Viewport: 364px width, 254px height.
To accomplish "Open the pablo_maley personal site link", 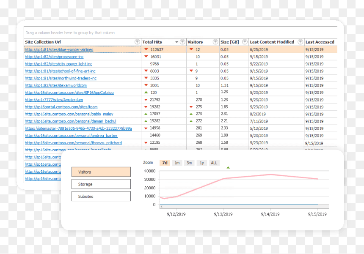I will pos(69,114).
